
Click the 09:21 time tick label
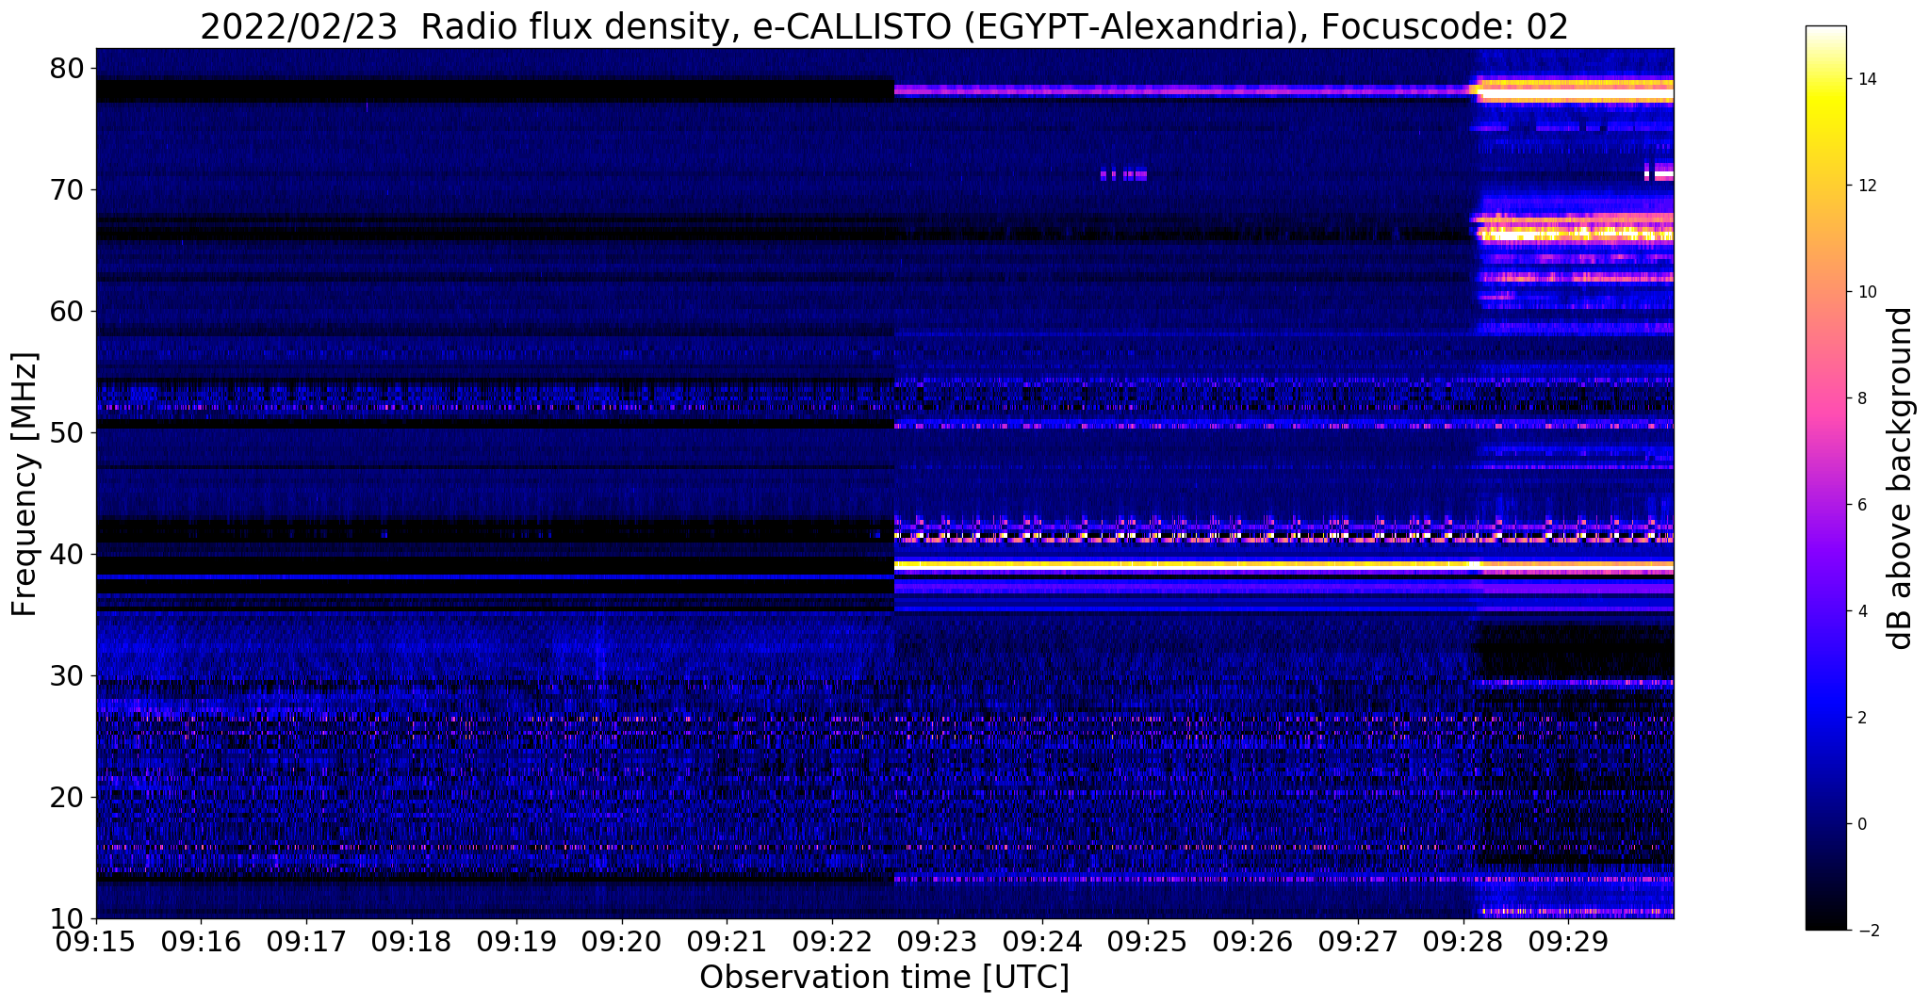click(727, 940)
